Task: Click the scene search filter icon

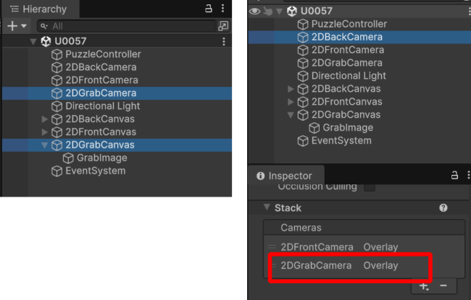Action: (x=223, y=26)
